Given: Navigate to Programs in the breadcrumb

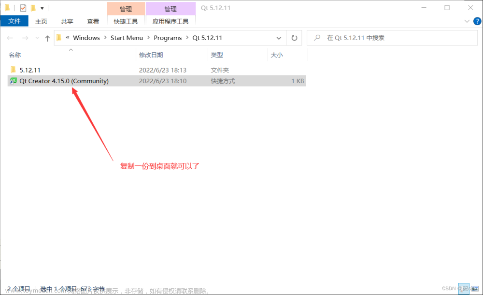Looking at the screenshot, I should 168,38.
